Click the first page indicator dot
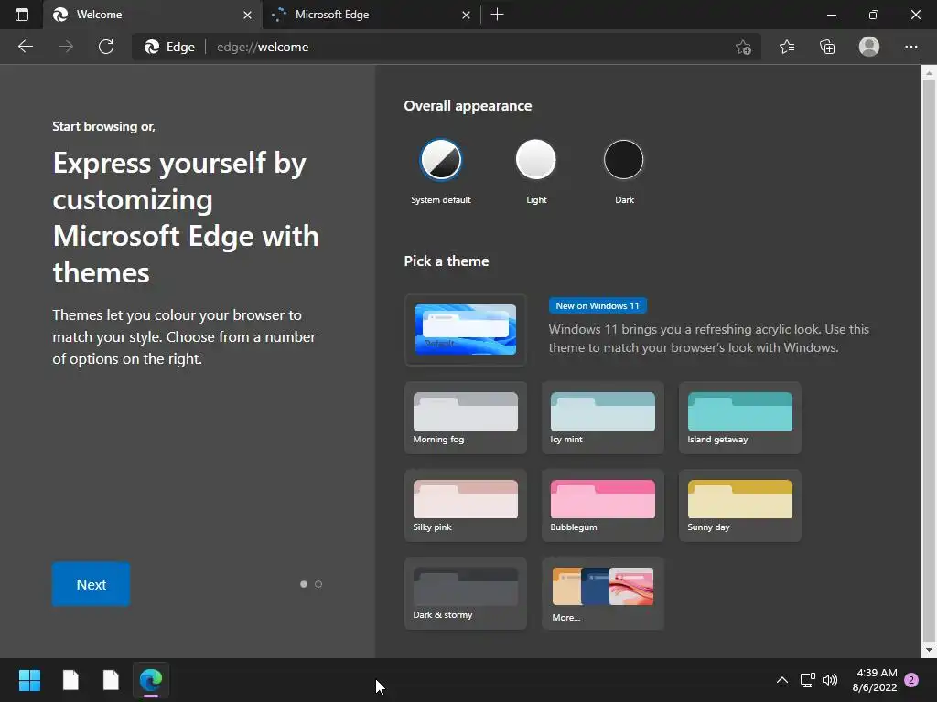Viewport: 937px width, 702px height. 304,584
